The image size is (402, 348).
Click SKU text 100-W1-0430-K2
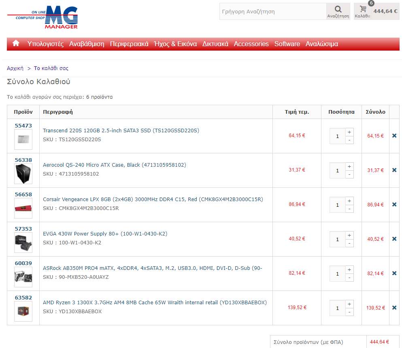tap(80, 242)
